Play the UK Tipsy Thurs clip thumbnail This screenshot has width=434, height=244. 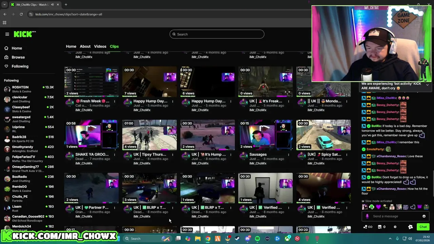[150, 135]
